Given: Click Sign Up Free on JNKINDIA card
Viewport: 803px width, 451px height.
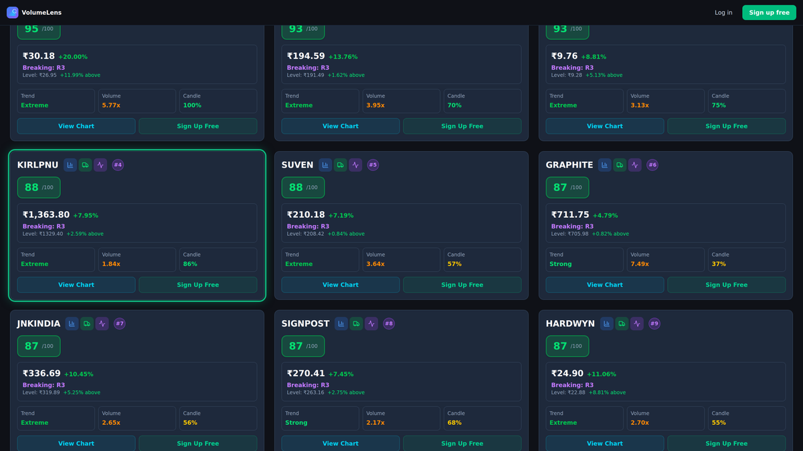Looking at the screenshot, I should click(198, 444).
